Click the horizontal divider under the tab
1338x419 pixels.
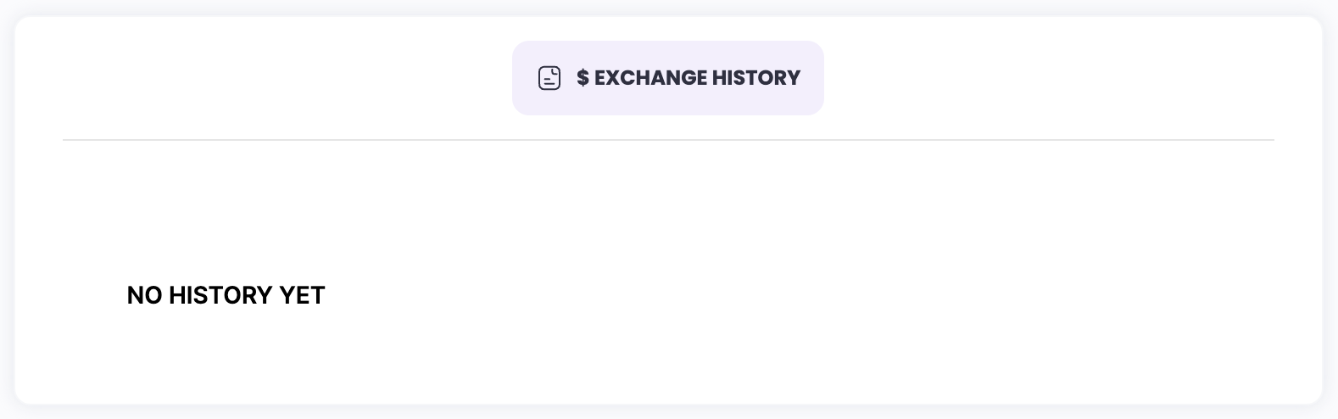(668, 140)
